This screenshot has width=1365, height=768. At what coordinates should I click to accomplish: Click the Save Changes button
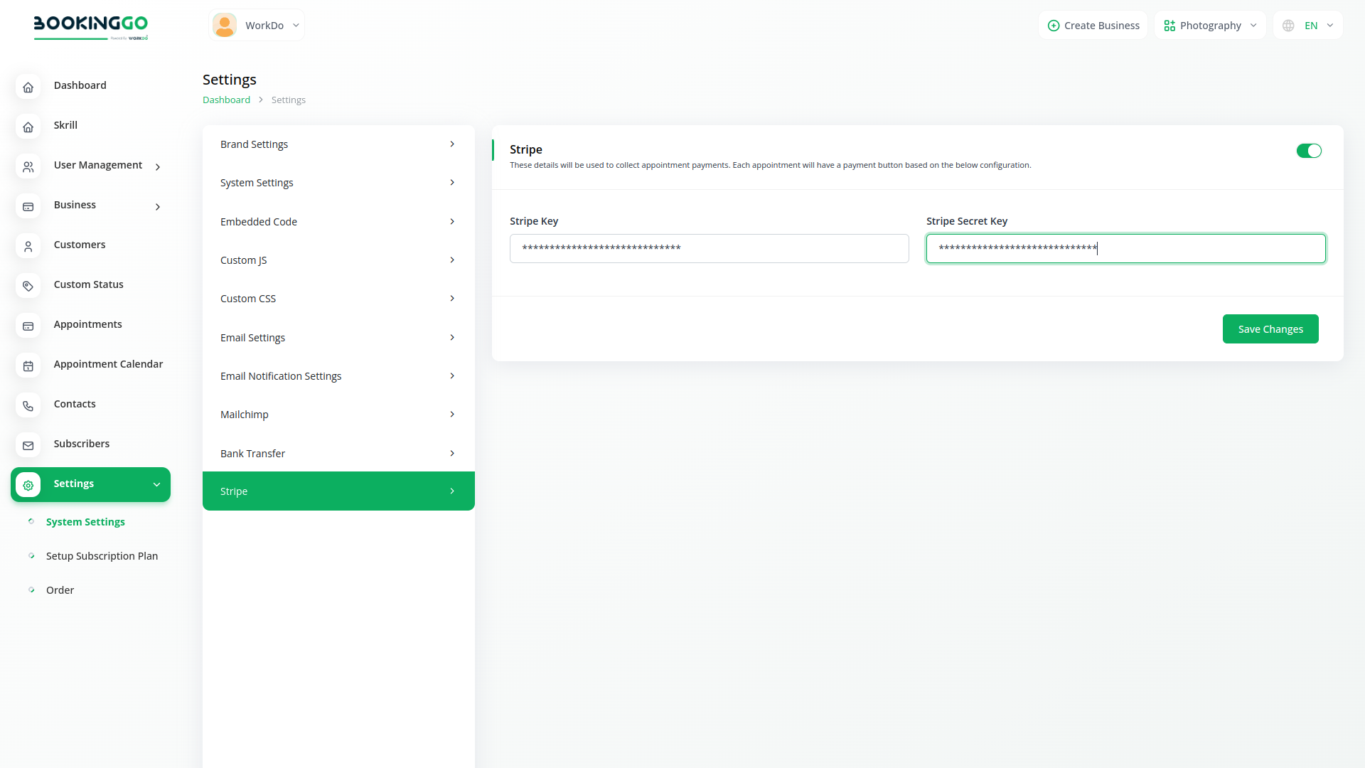[x=1270, y=329]
